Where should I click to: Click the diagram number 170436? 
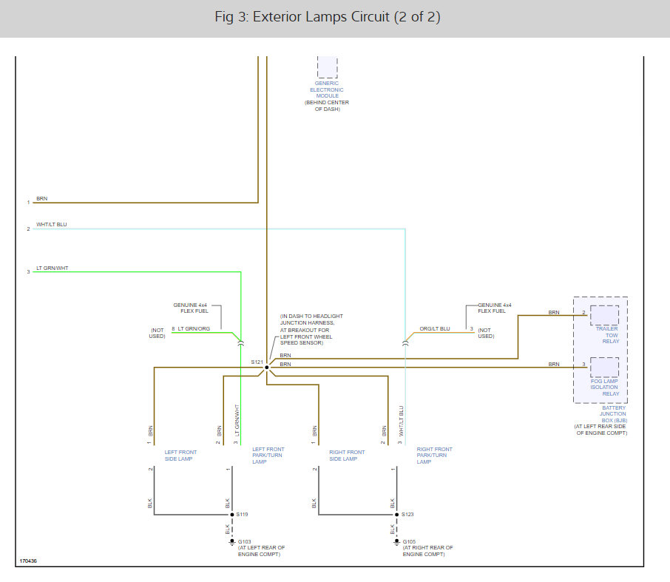tap(28, 561)
